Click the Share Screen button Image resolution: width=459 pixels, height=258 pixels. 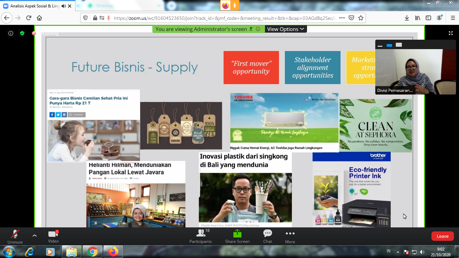pyautogui.click(x=237, y=236)
